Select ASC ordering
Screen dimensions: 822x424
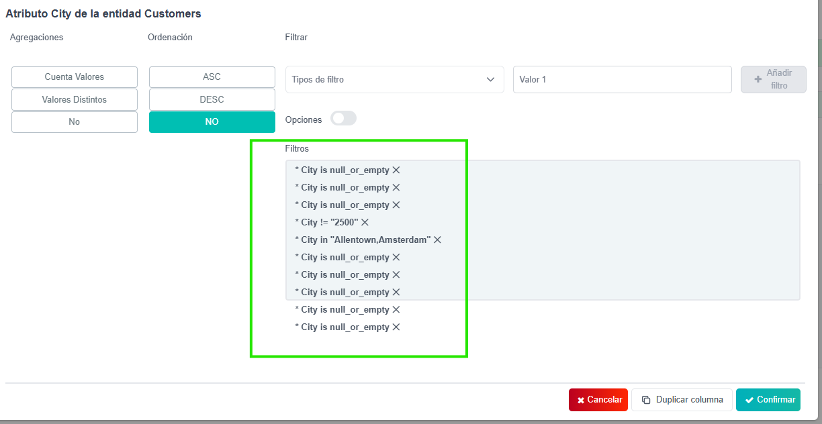212,77
